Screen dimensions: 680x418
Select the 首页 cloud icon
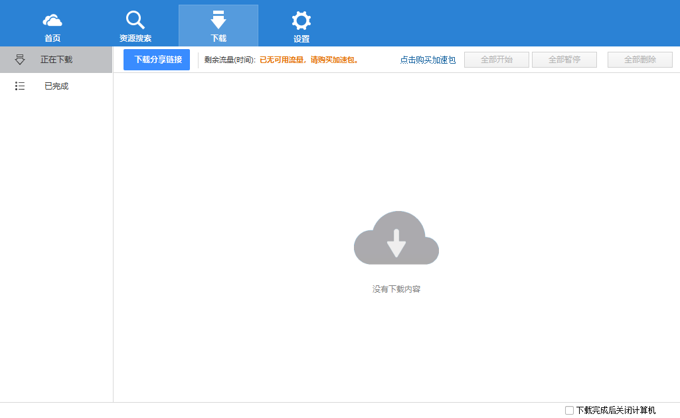[x=52, y=19]
